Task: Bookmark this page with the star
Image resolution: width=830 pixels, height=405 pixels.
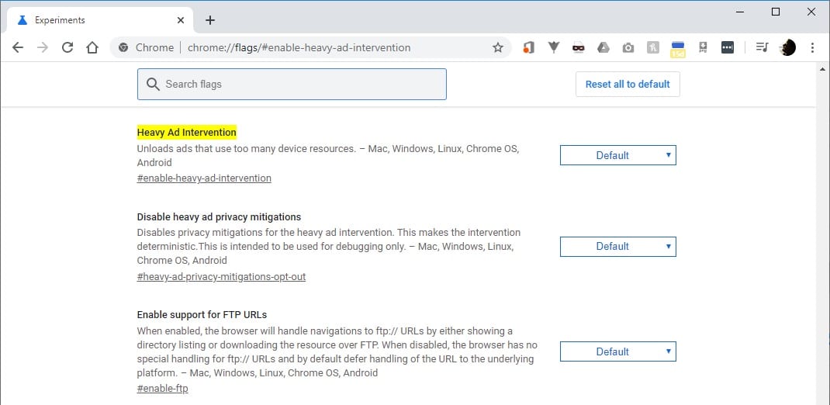Action: coord(497,47)
